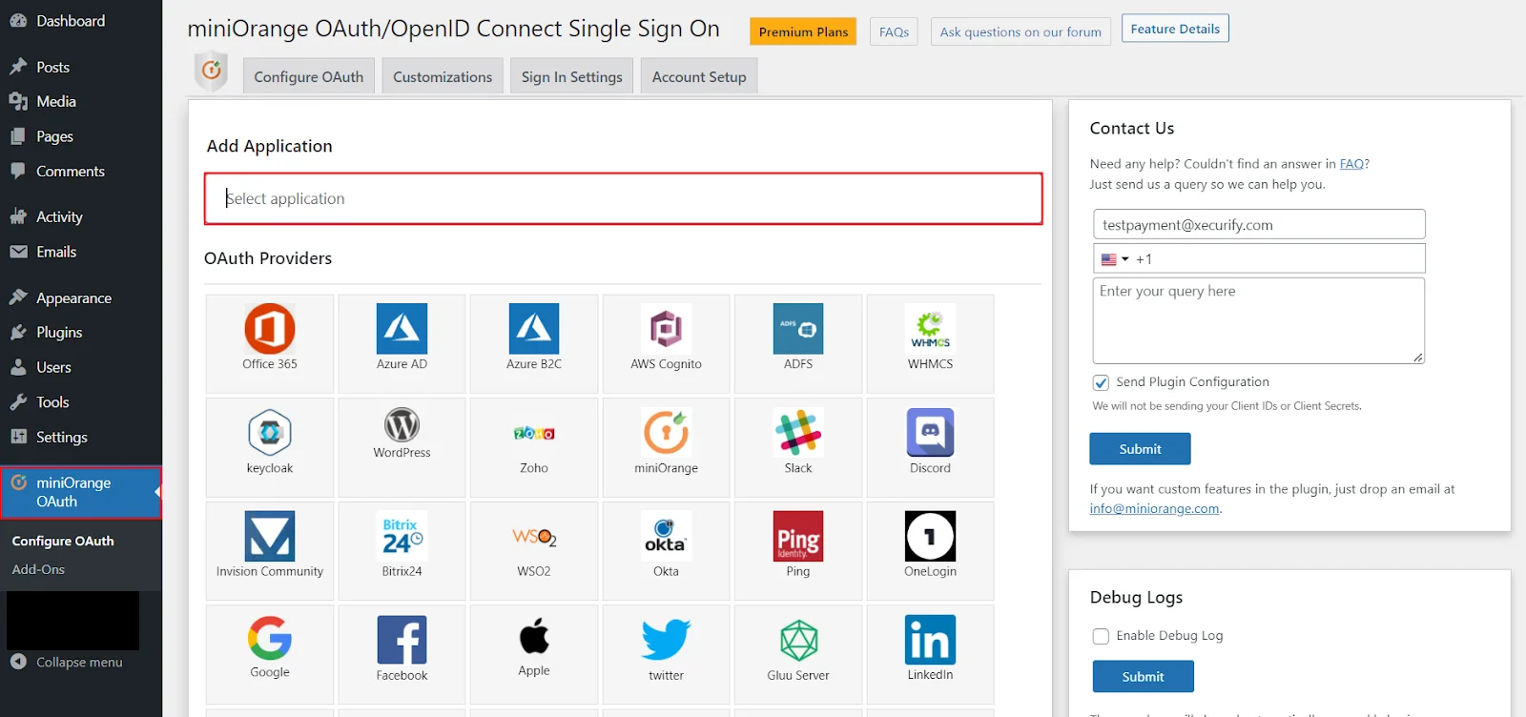Open Sign In Settings tab
Screen dimensions: 1526x717
pyautogui.click(x=571, y=76)
